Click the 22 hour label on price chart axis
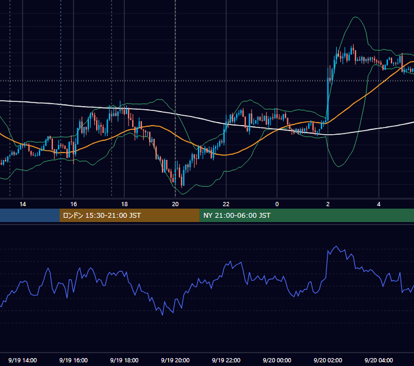Viewport: 414px width, 366px height. click(226, 204)
